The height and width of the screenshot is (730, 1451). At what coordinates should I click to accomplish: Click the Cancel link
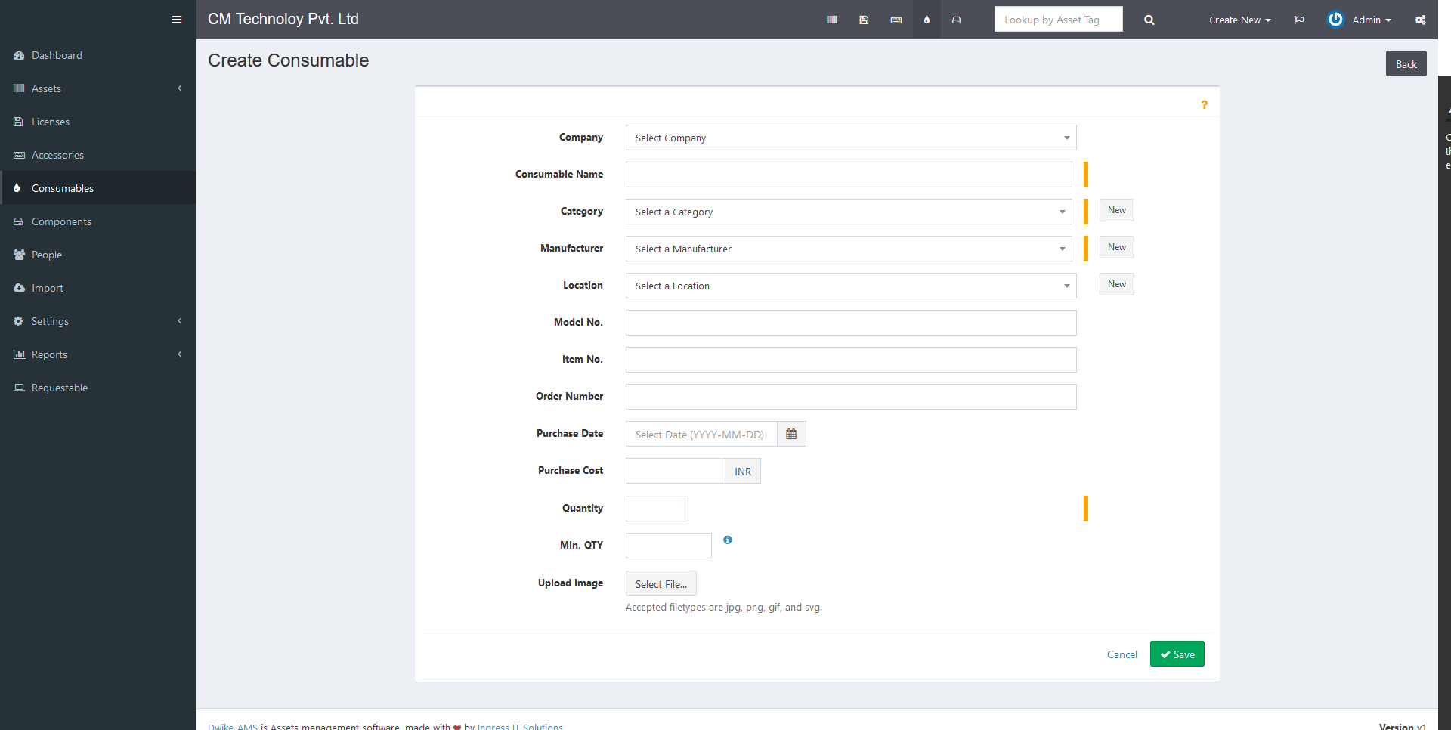[x=1122, y=654]
